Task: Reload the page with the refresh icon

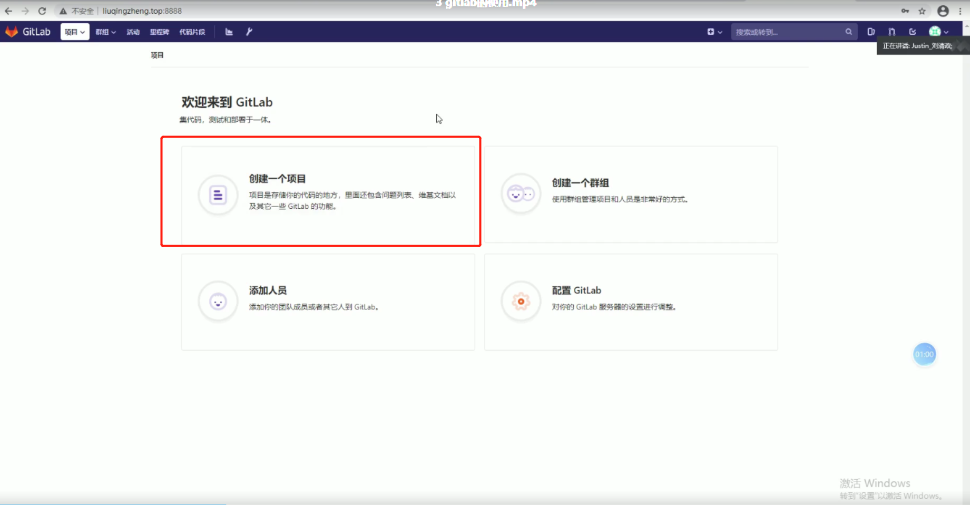Action: (42, 11)
